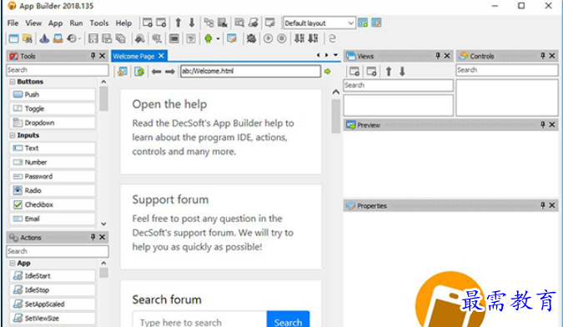The width and height of the screenshot is (563, 327).
Task: Click the save floppy disk icon
Action: [x=93, y=38]
